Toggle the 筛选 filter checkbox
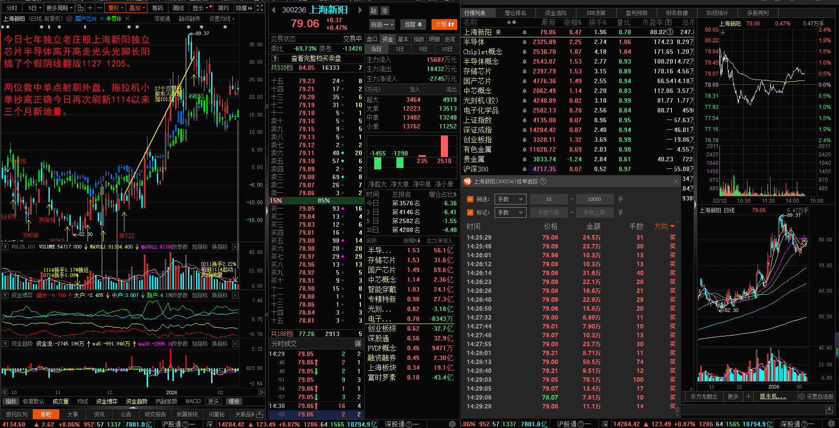 (470, 199)
